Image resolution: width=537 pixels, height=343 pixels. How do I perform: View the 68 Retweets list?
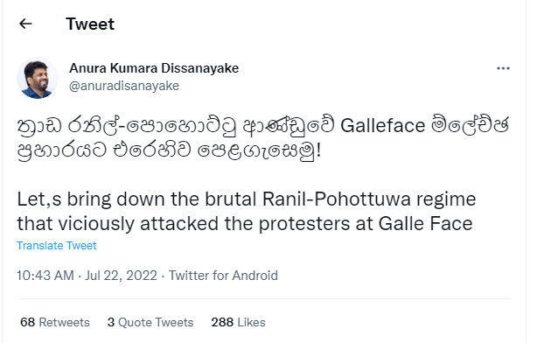tap(55, 322)
